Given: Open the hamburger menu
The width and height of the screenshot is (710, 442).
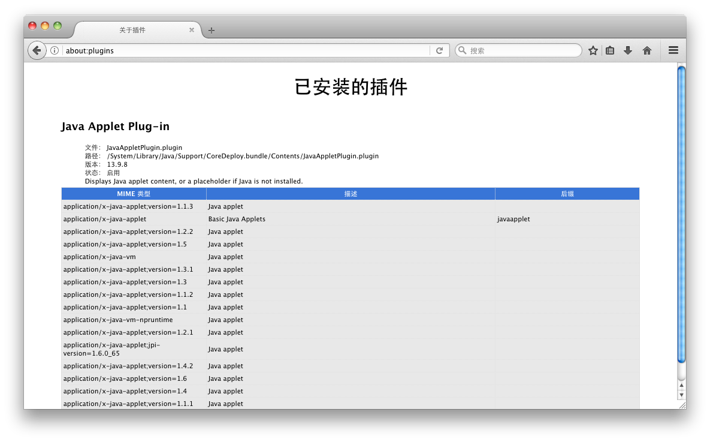Looking at the screenshot, I should click(673, 51).
